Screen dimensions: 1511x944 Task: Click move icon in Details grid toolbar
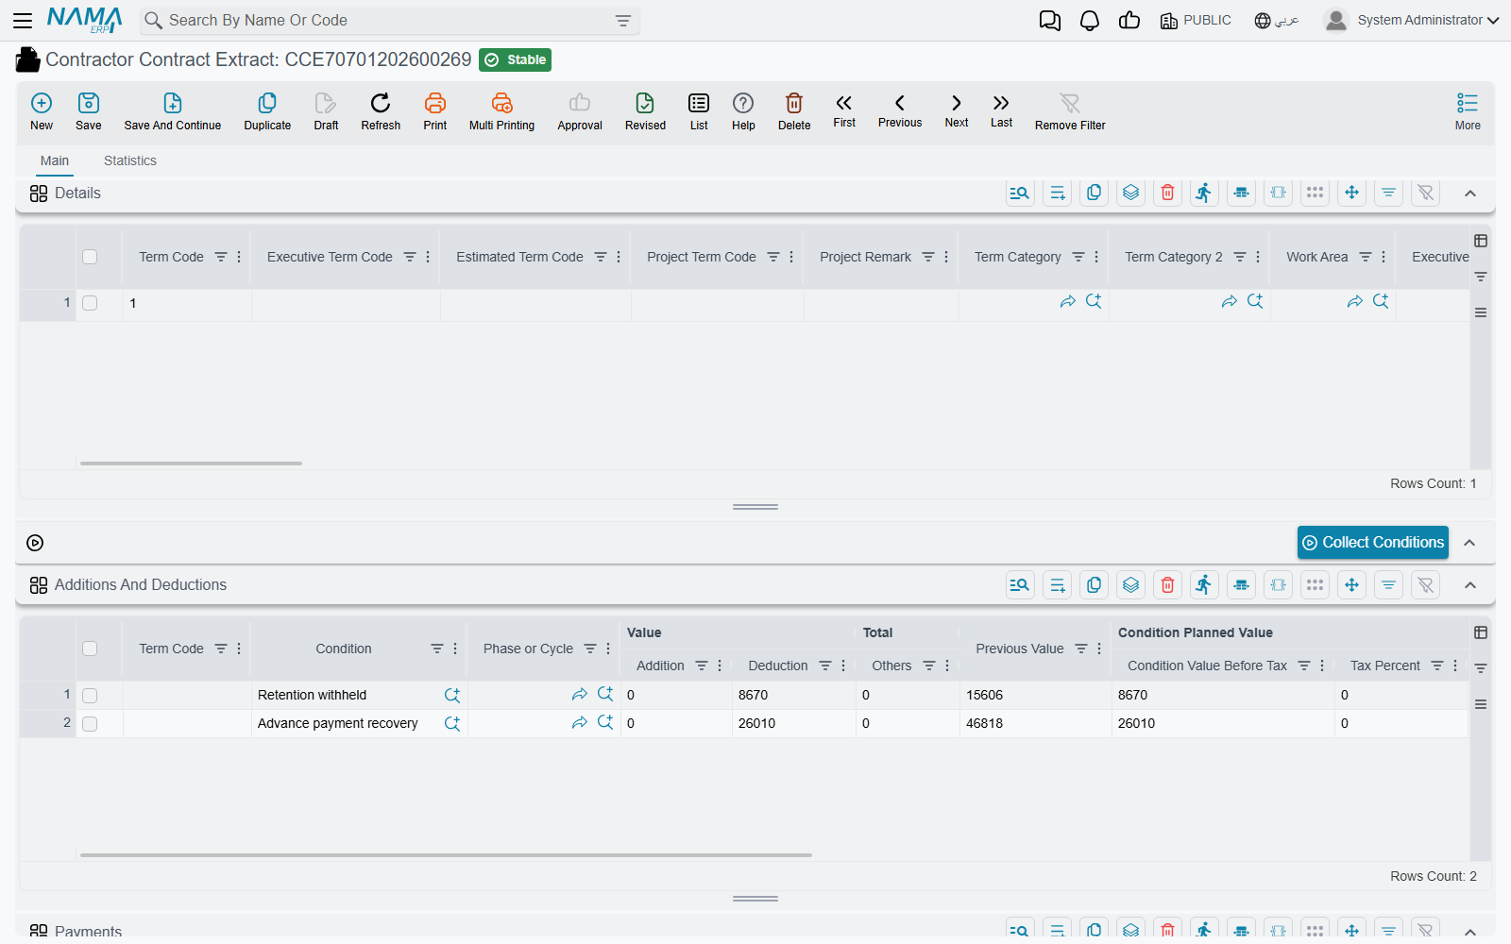(1351, 193)
